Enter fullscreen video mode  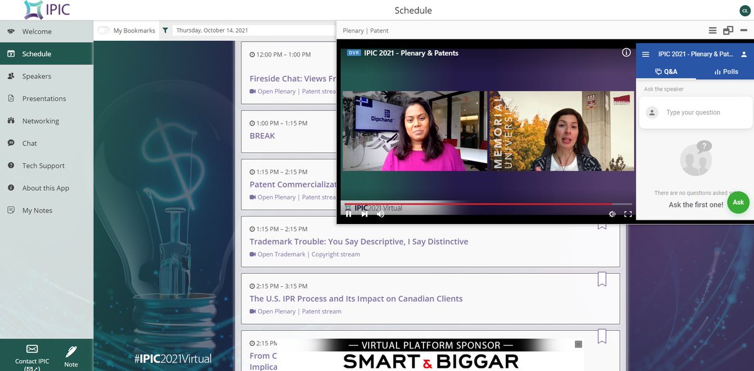tap(628, 214)
